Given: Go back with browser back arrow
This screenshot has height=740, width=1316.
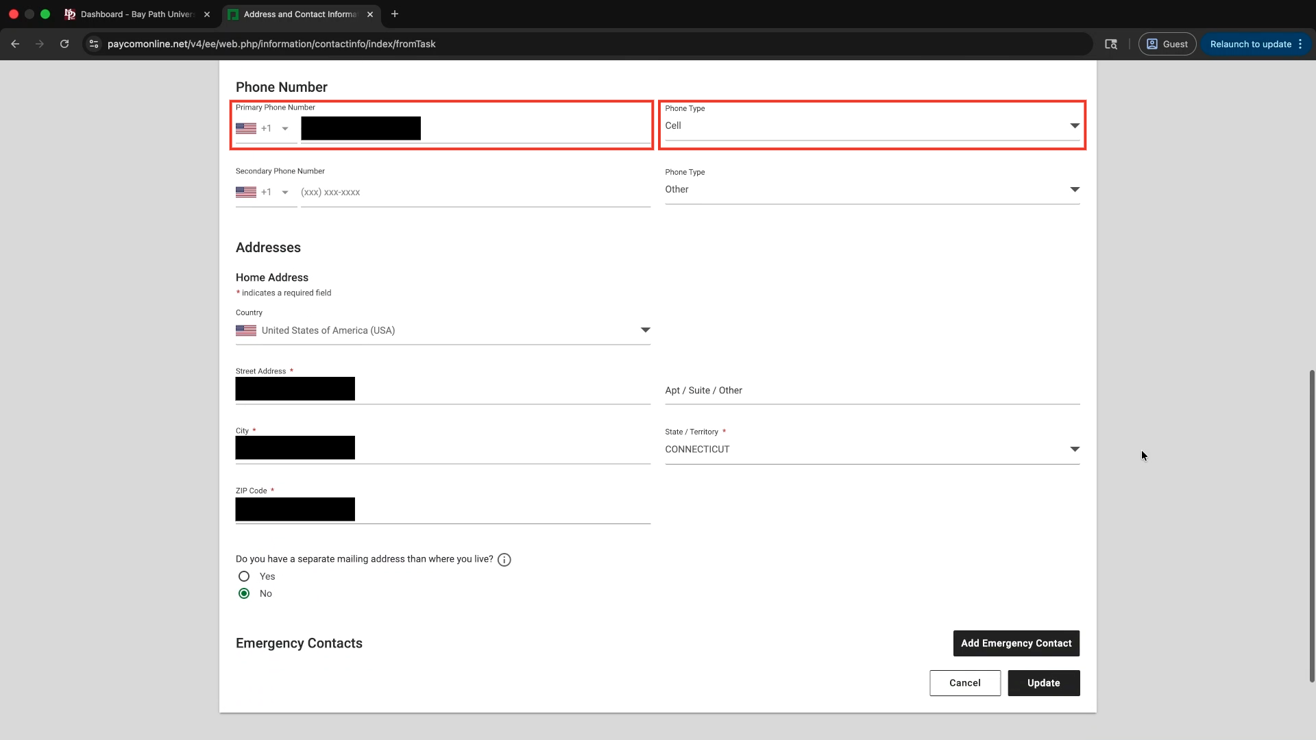Looking at the screenshot, I should (x=15, y=44).
